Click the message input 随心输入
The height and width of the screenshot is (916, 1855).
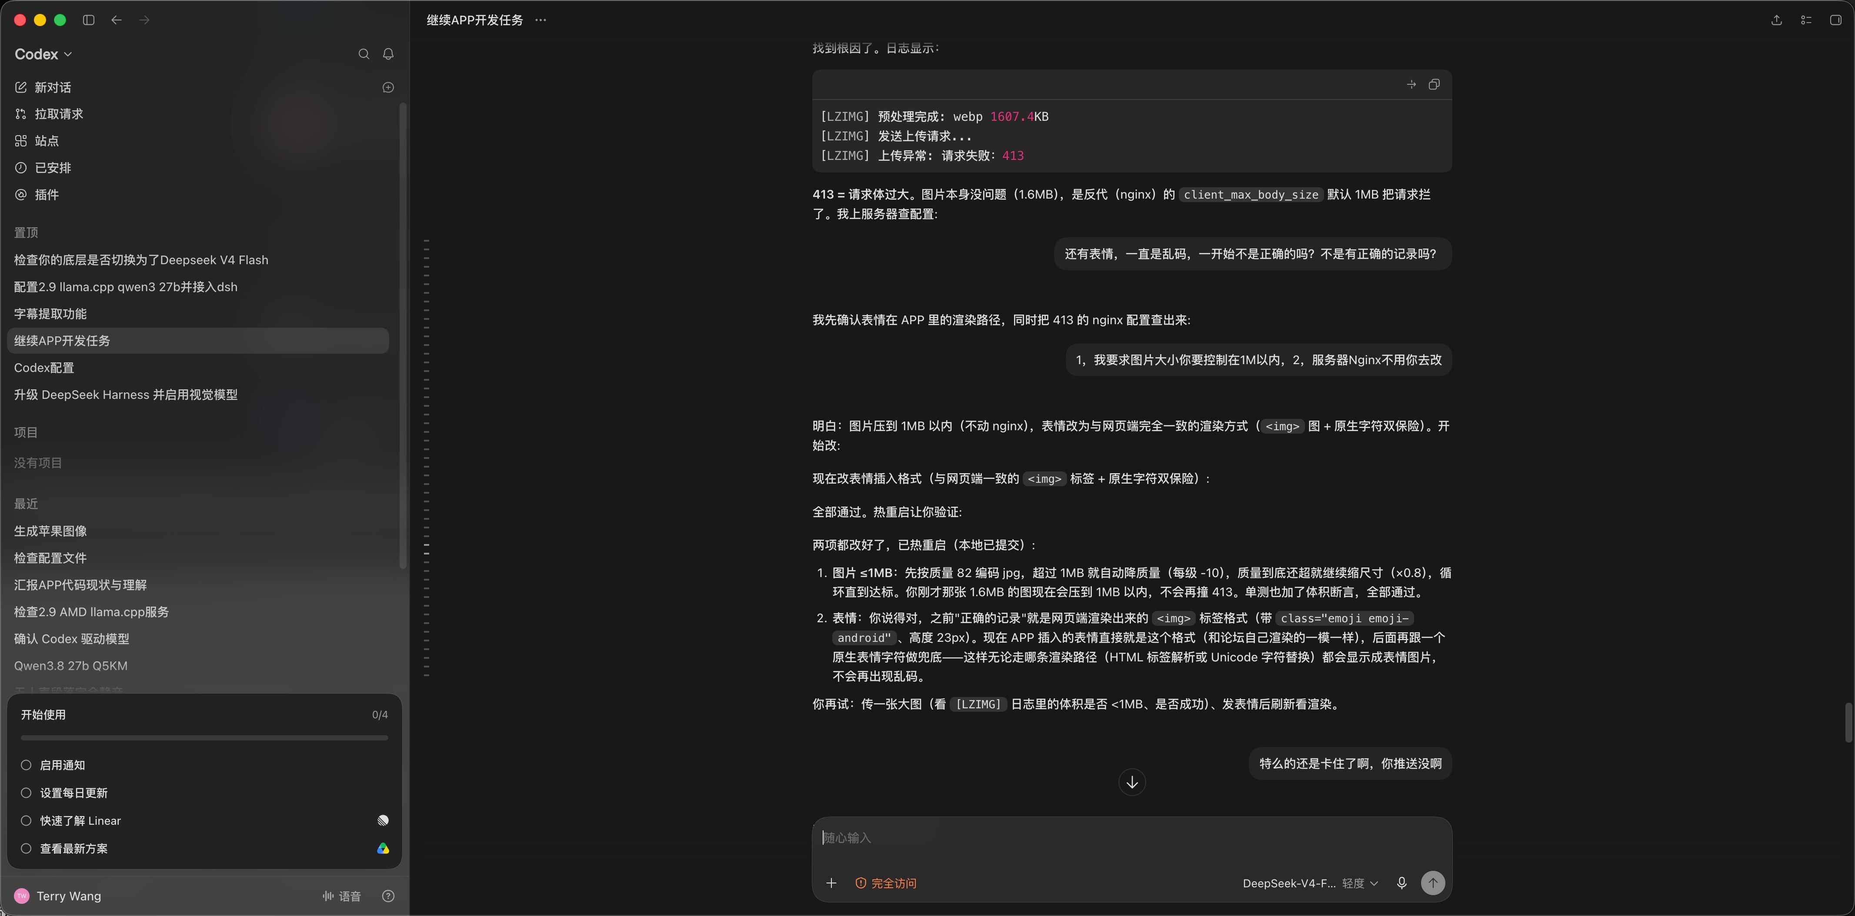1131,838
